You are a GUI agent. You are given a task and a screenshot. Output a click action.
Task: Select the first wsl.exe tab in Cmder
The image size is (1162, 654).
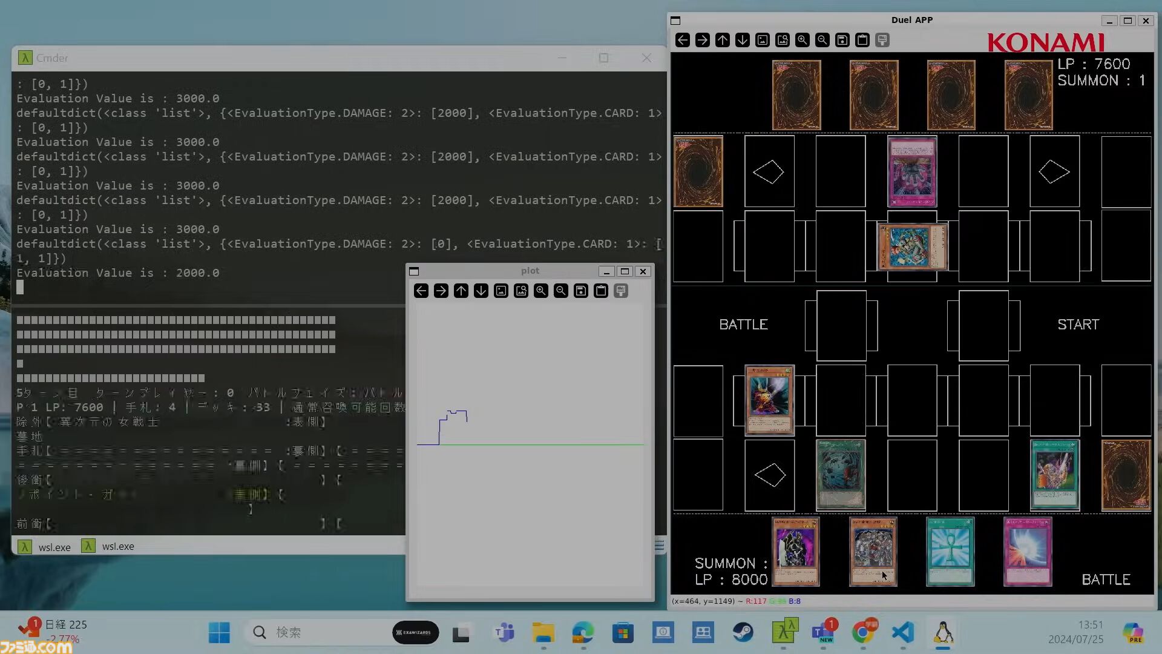click(45, 547)
